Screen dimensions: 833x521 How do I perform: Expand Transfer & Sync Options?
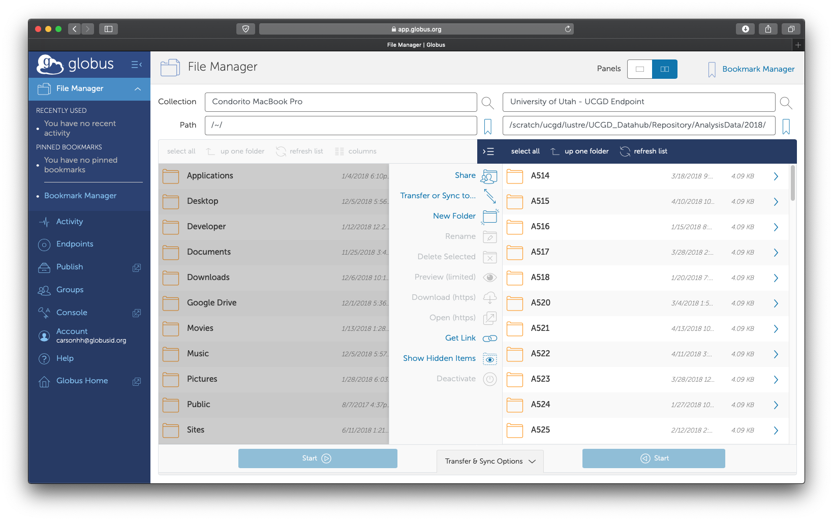[490, 461]
